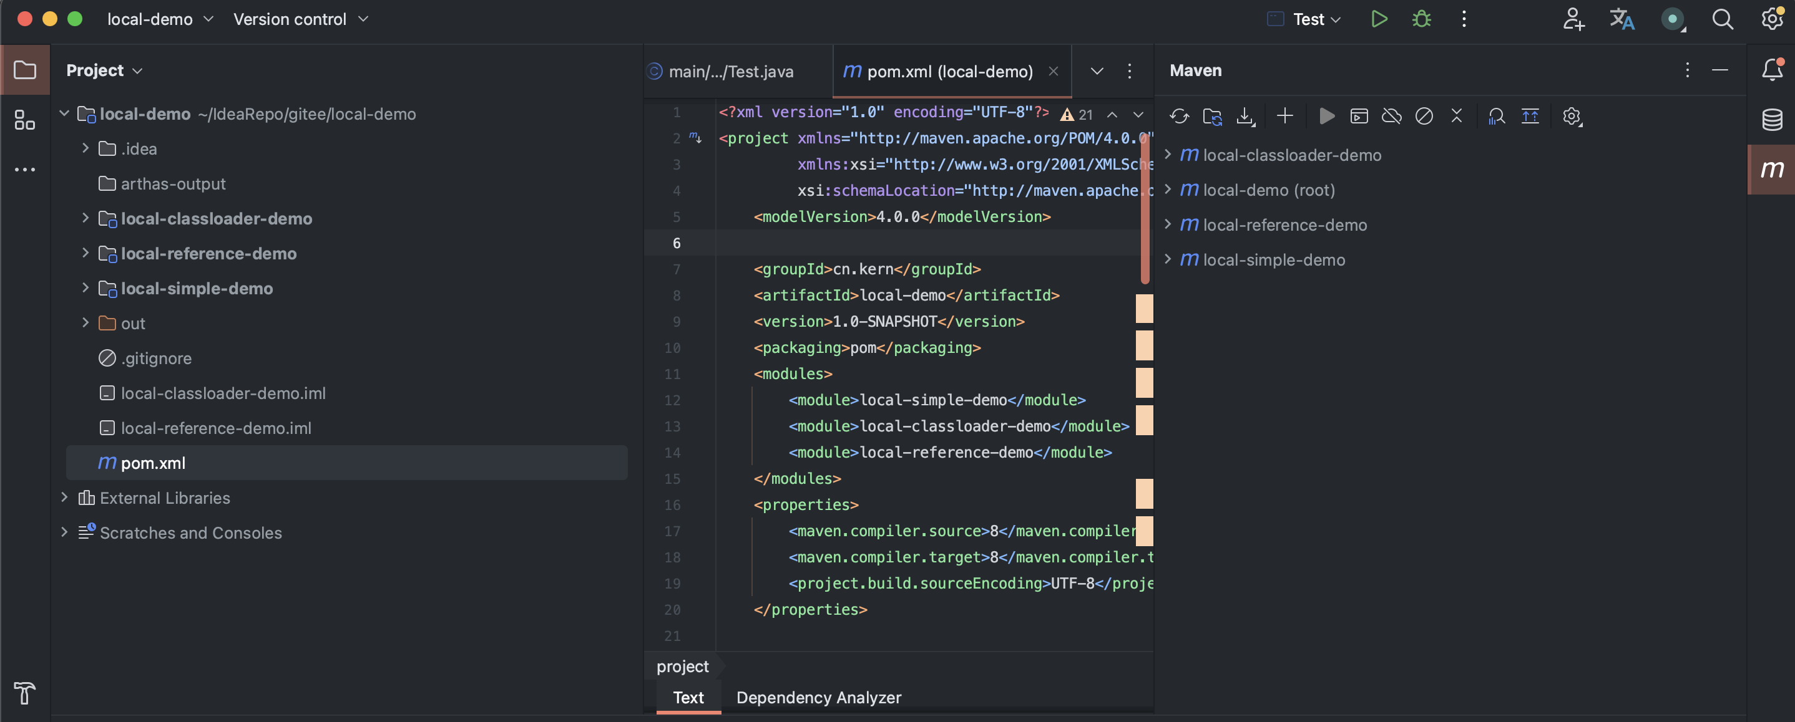
Task: Show Maven dependencies diagram icon
Action: point(1530,116)
